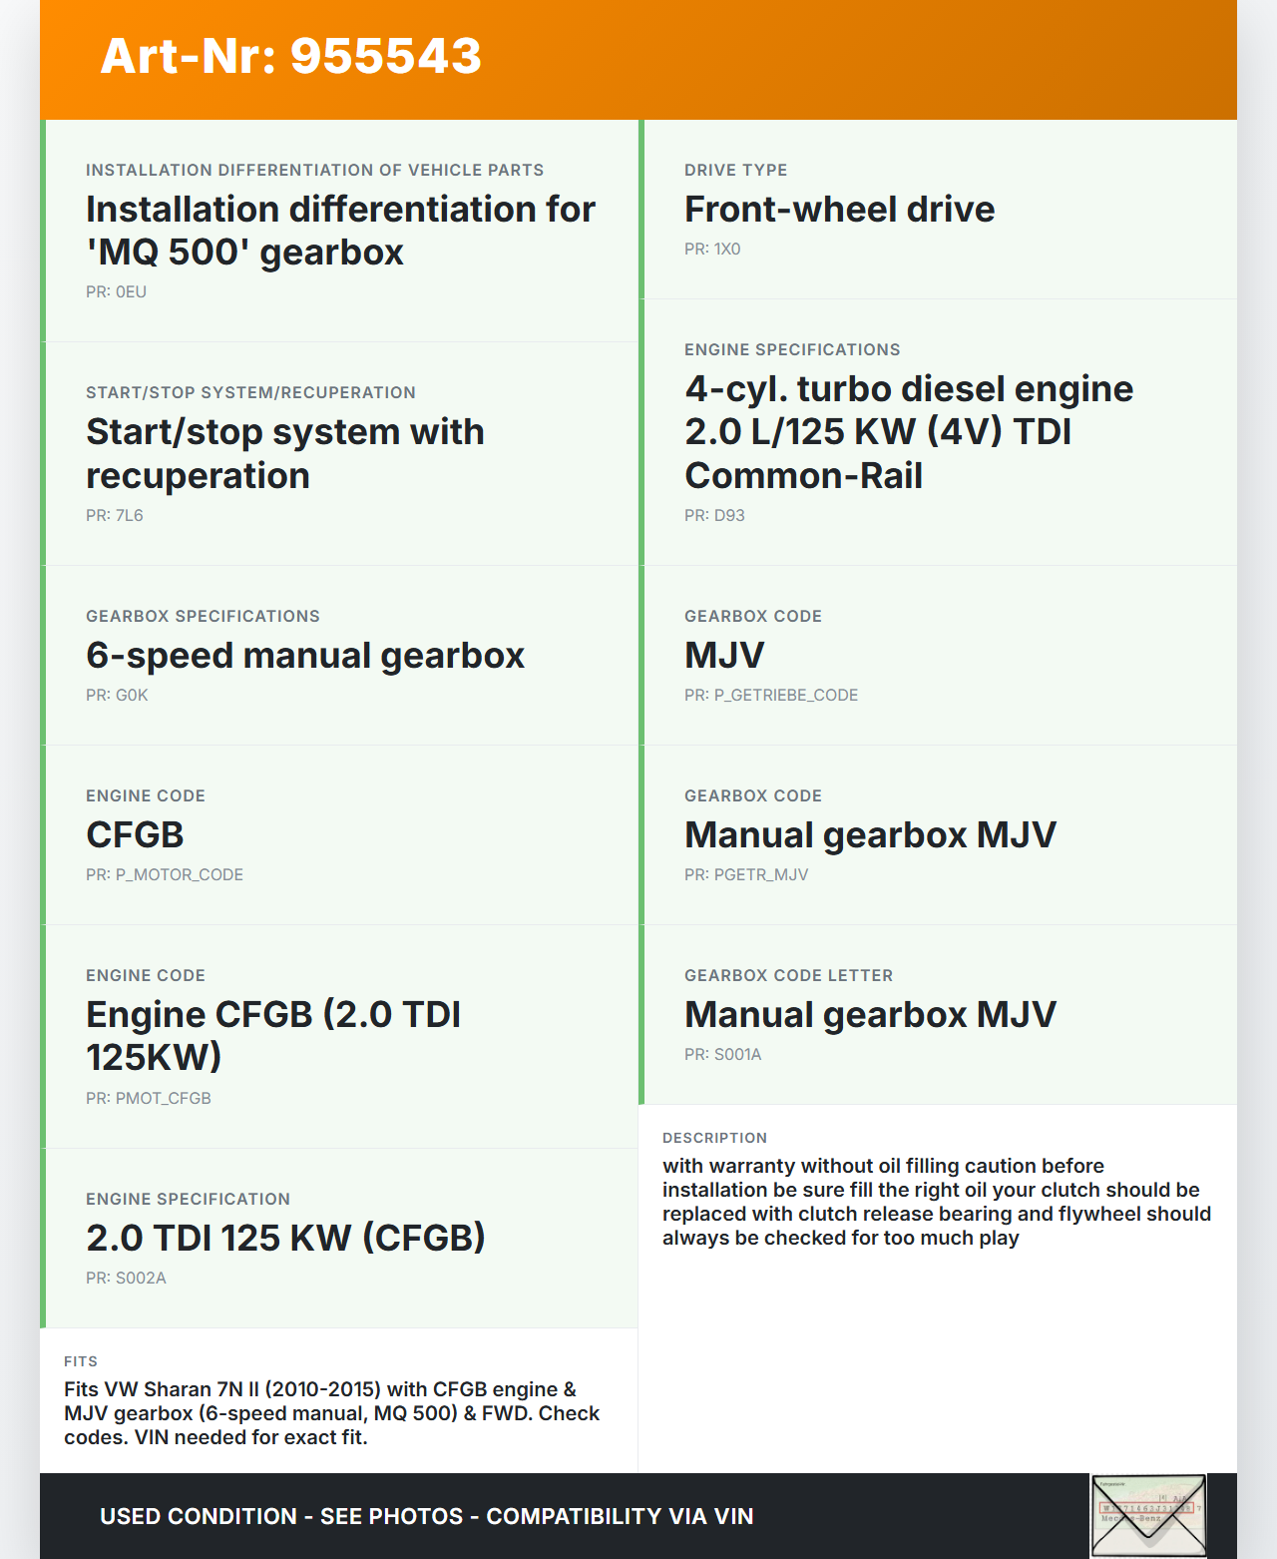Click the Fits VW Sharan 7N II text
This screenshot has height=1559, width=1277.
[332, 1413]
